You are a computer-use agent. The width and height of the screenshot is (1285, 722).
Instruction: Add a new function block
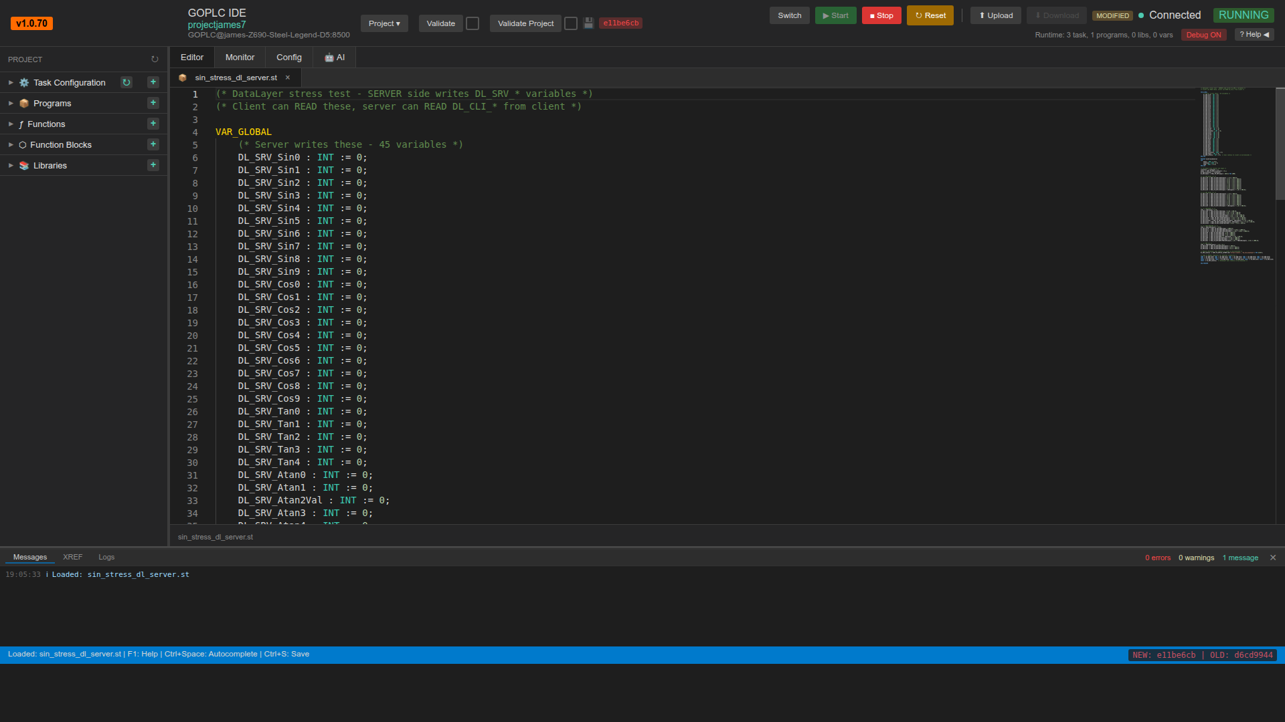point(153,144)
